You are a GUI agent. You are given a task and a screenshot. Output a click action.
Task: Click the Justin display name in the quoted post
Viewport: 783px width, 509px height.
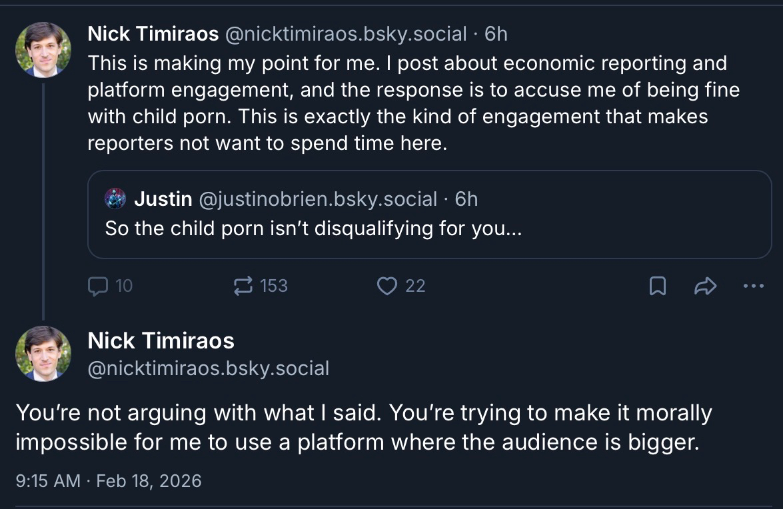[163, 199]
